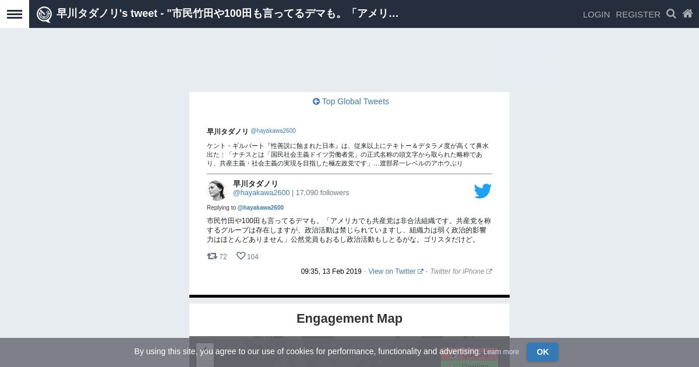
Task: Open @hayakawa2600 handle beside top name
Action: pyautogui.click(x=273, y=131)
